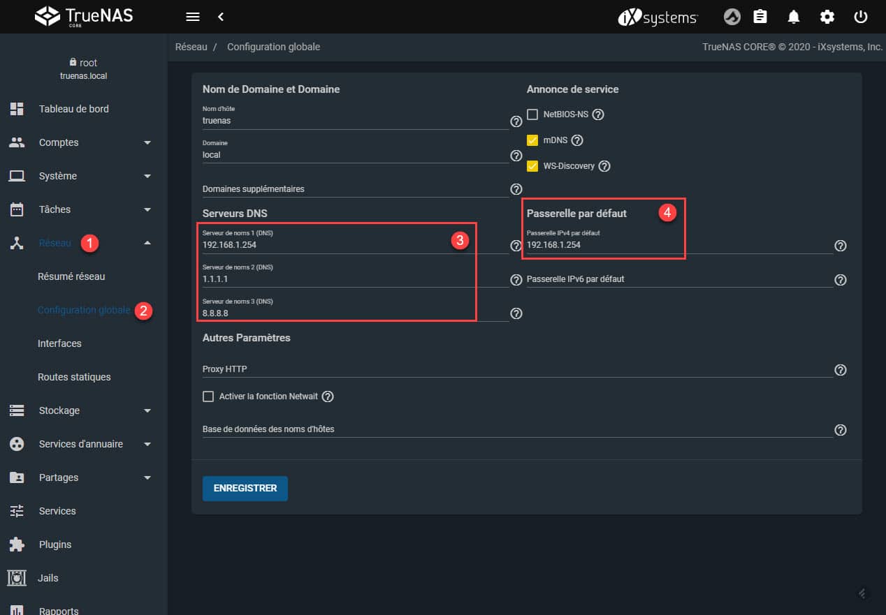Viewport: 886px width, 615px height.
Task: Open the settings gear icon
Action: (827, 17)
